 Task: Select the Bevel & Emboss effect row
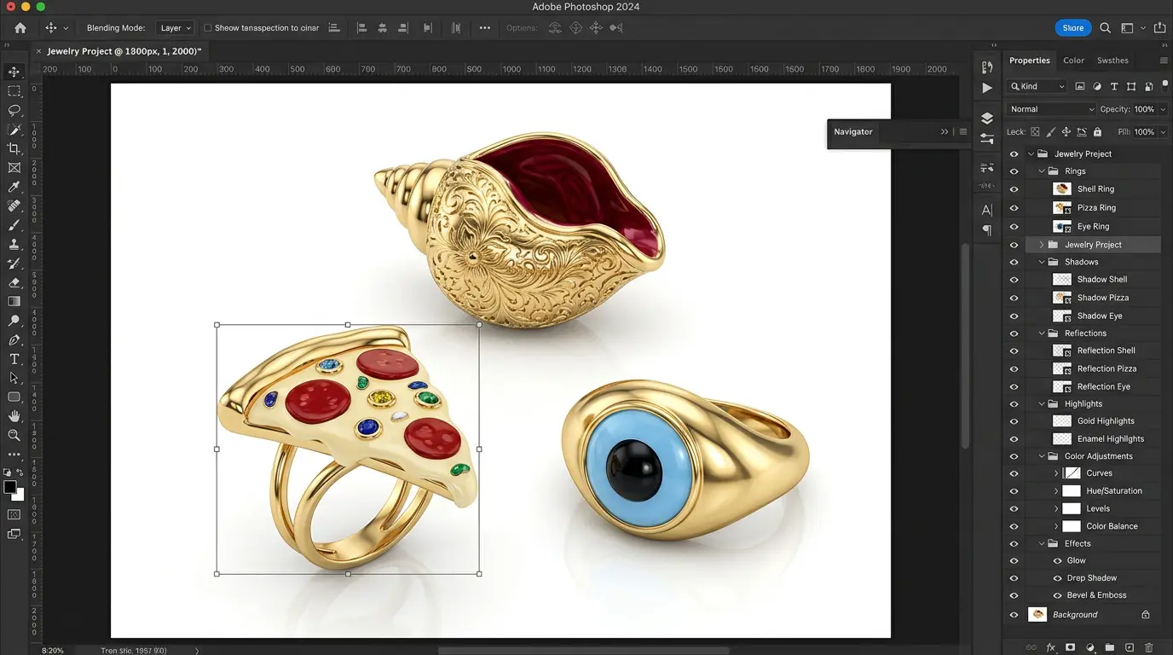pos(1096,595)
